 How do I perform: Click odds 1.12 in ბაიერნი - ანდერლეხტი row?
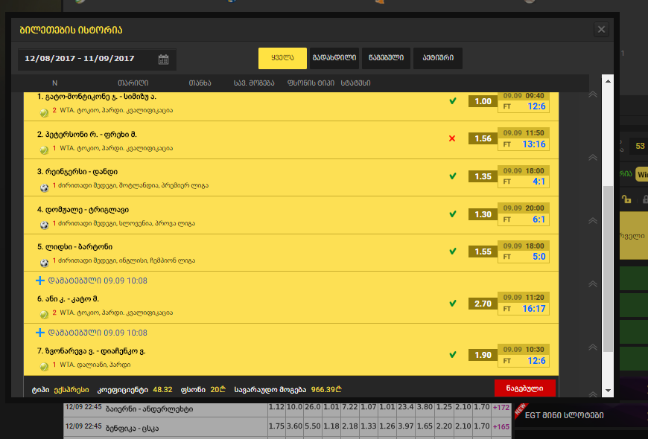tap(276, 407)
